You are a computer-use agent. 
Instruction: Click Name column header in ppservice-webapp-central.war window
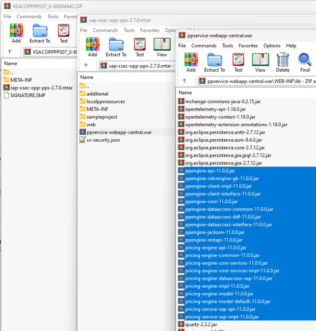tap(185, 93)
